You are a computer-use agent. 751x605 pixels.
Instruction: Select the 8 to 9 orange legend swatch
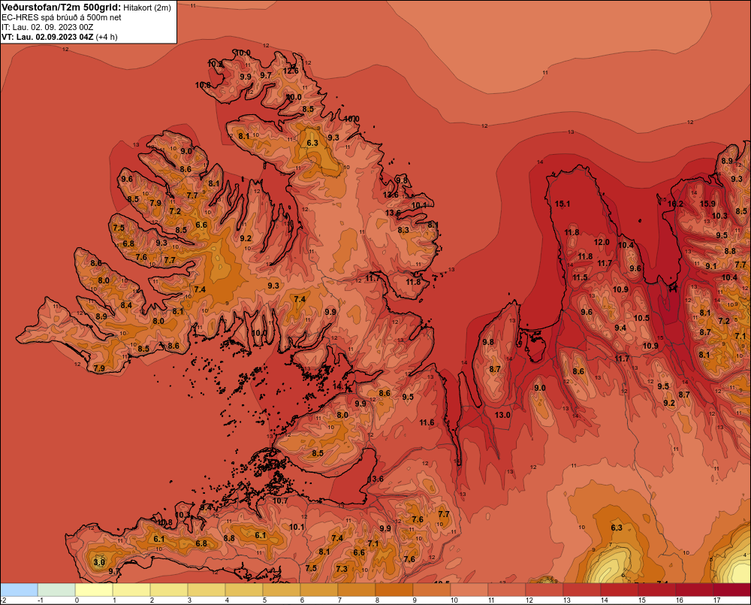point(394,590)
